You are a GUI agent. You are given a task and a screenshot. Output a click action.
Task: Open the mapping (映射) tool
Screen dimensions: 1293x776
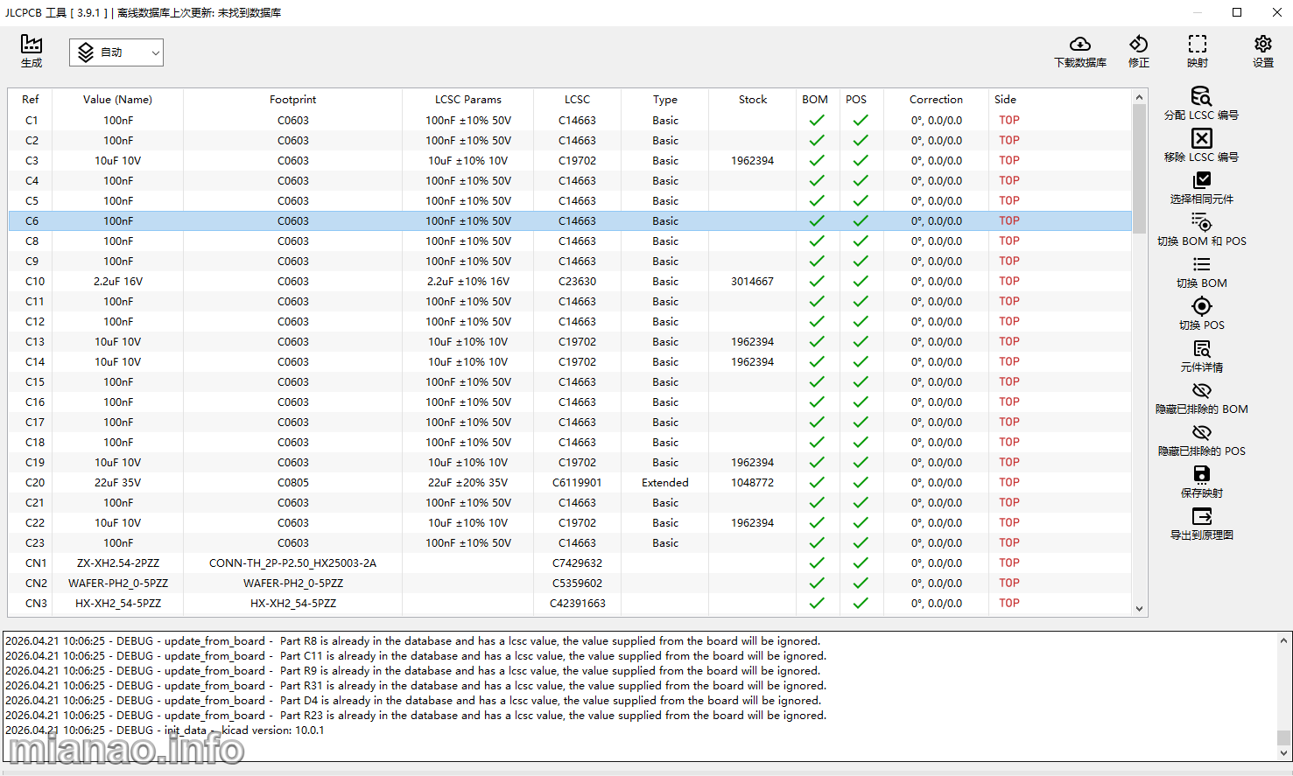click(x=1197, y=45)
